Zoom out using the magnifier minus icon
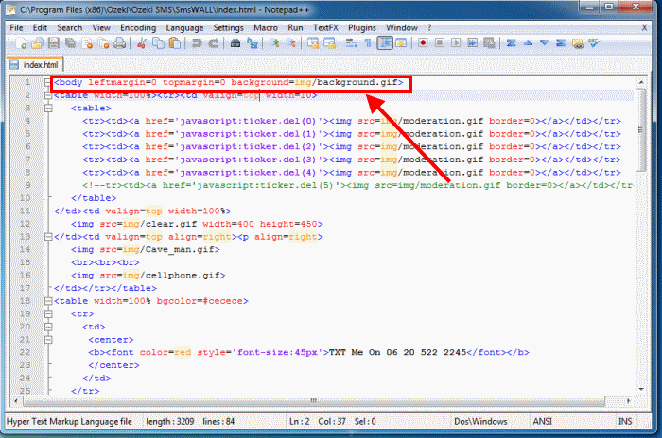This screenshot has height=438, width=662. pyautogui.click(x=291, y=43)
